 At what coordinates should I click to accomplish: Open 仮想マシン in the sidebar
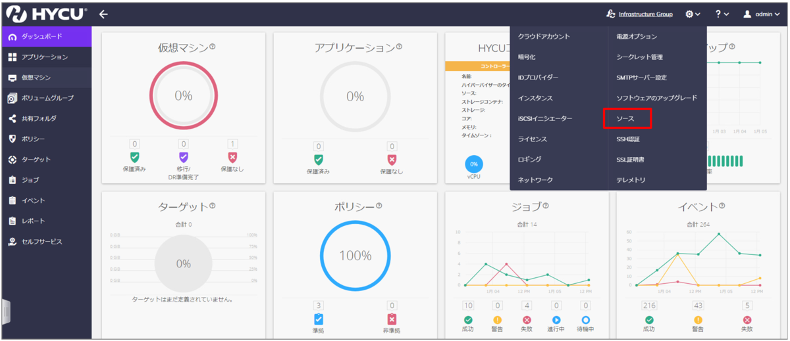point(46,78)
